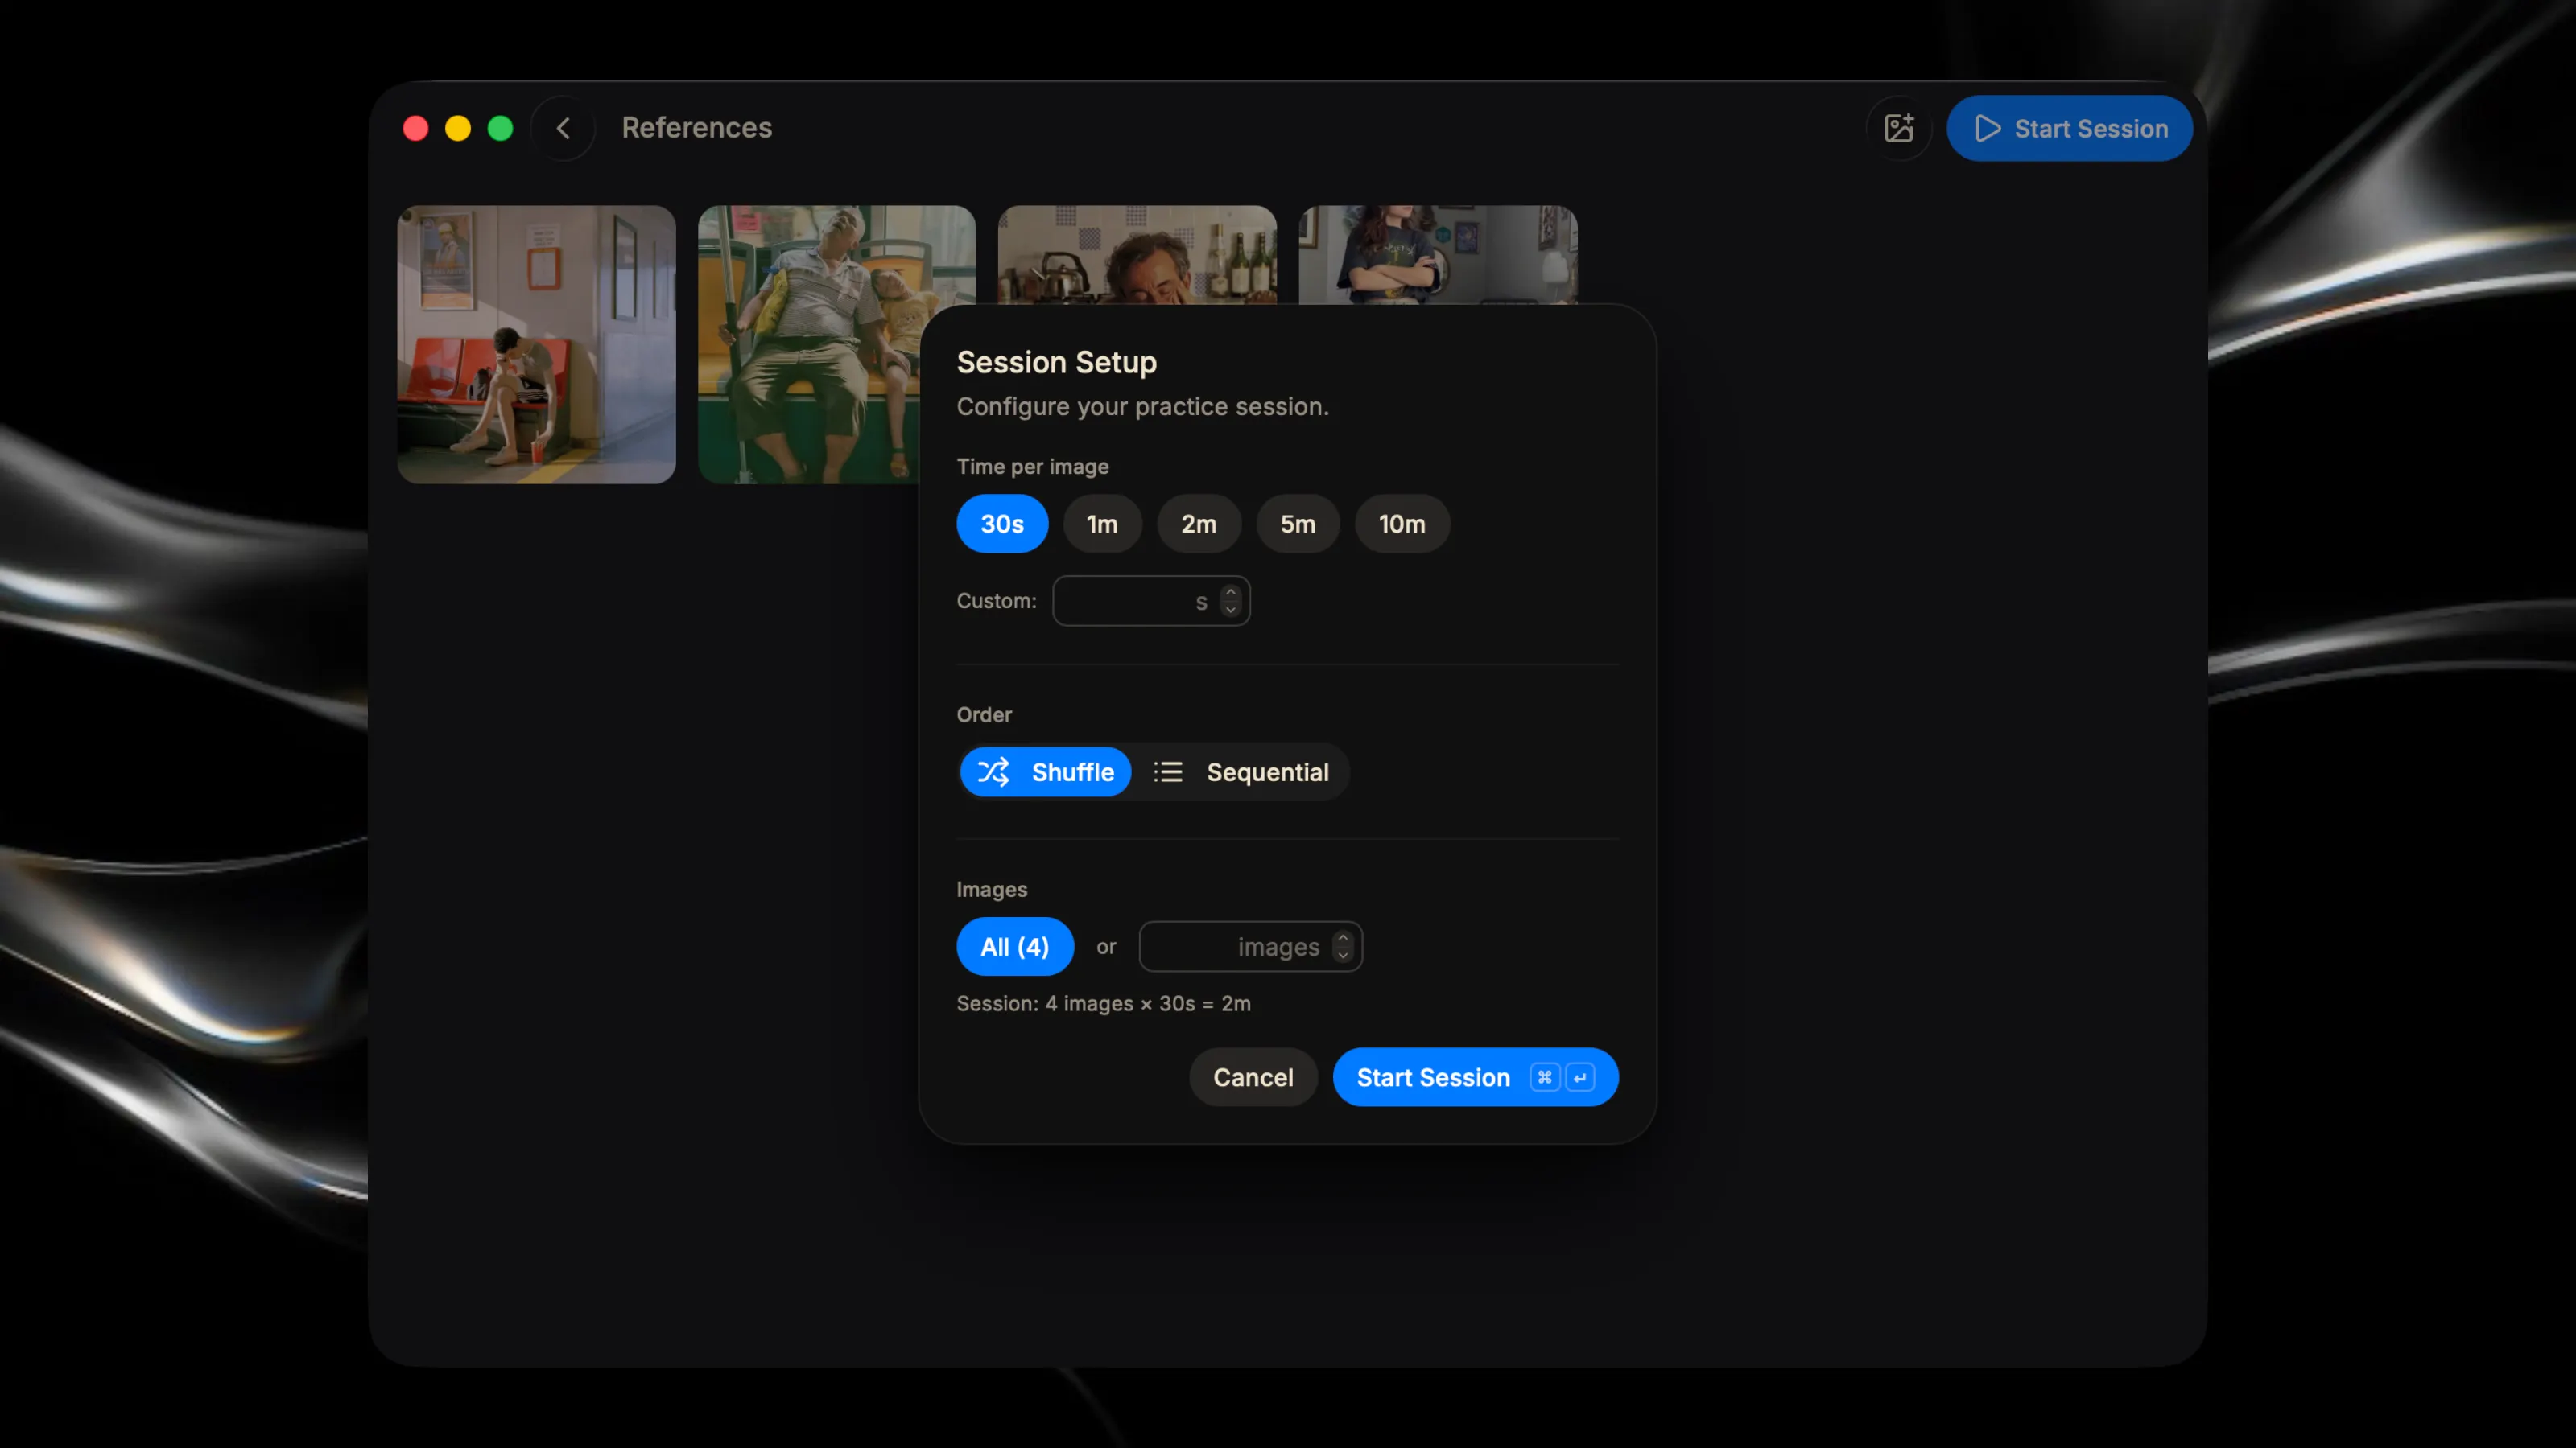Click the 'Session: 4 images × 30s = 2m' summary

point(1103,1003)
